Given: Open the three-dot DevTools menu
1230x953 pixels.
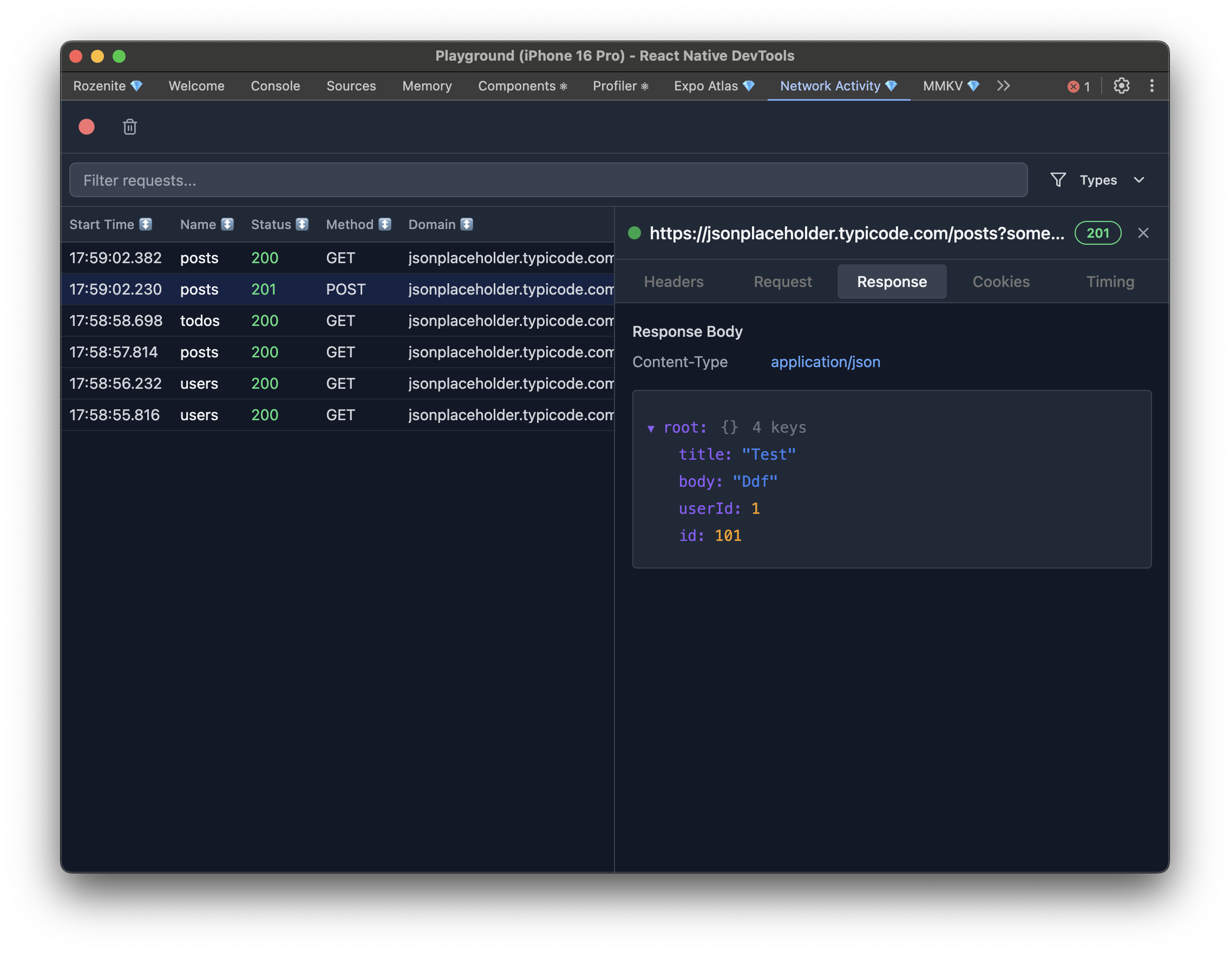Looking at the screenshot, I should [1151, 86].
